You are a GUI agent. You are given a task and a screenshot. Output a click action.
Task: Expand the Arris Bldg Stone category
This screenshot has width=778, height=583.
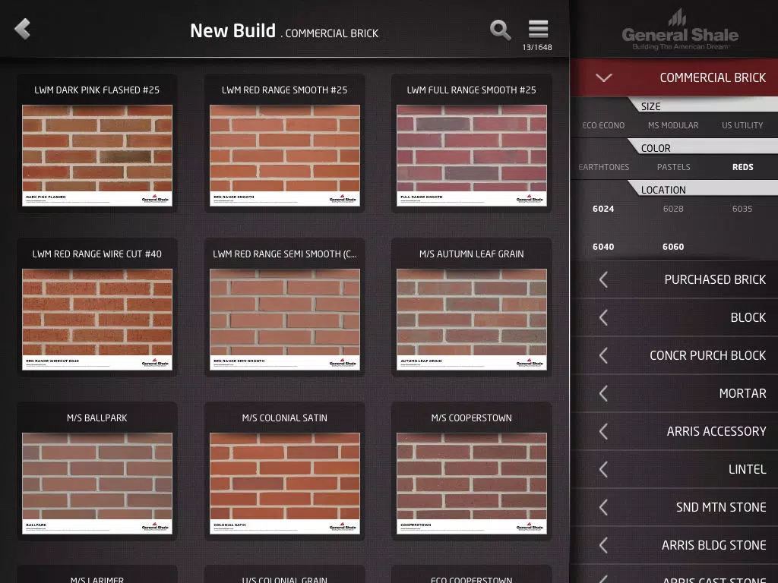coord(675,545)
